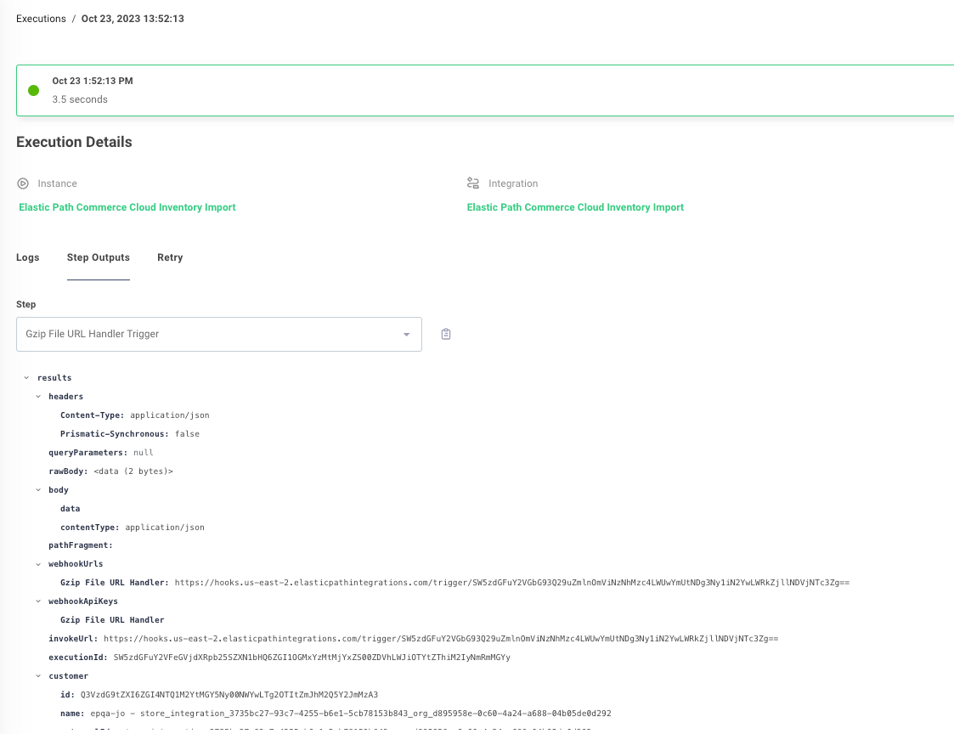Click the Instance play-circle icon
The image size is (954, 734).
point(23,183)
